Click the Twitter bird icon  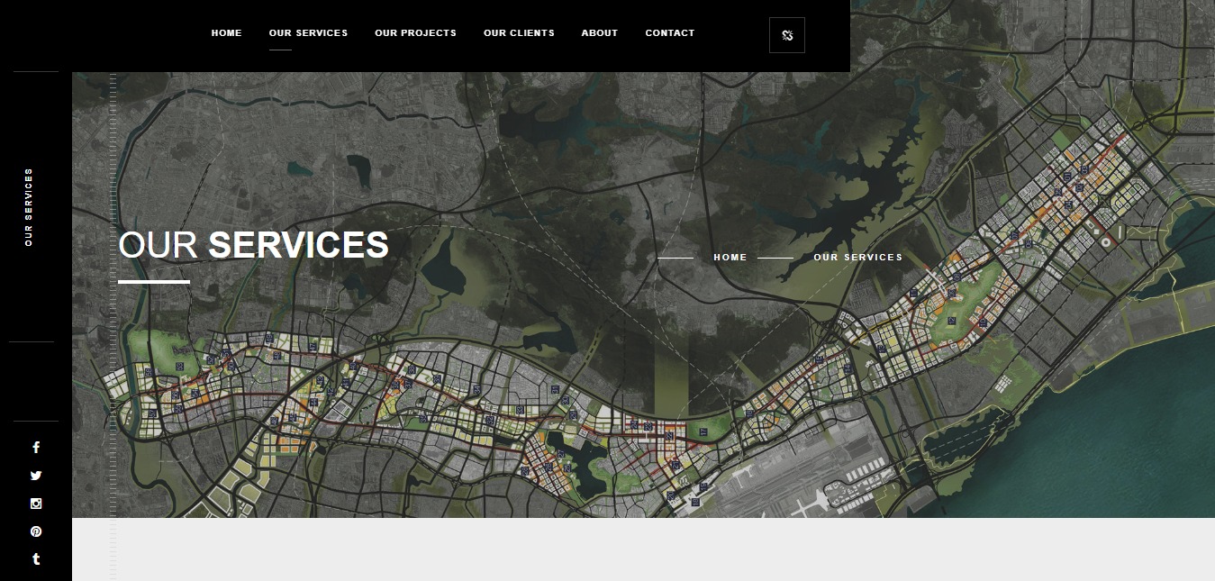pyautogui.click(x=36, y=476)
